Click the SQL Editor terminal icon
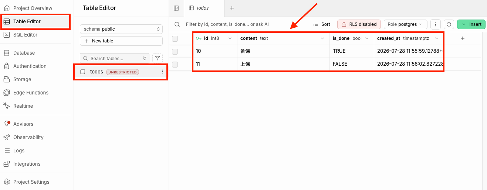The width and height of the screenshot is (487, 190). pyautogui.click(x=7, y=35)
